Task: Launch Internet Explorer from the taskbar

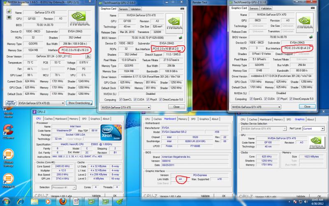Action: [x=20, y=201]
